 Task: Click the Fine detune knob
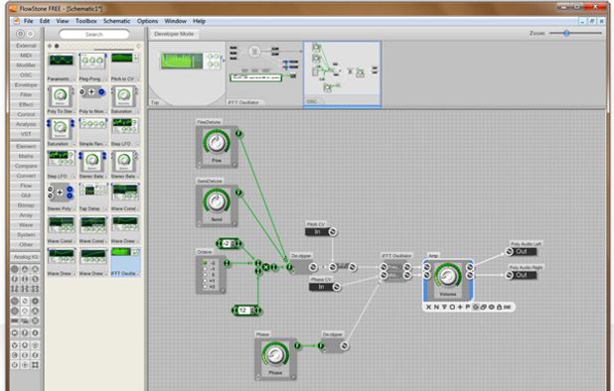pos(216,142)
